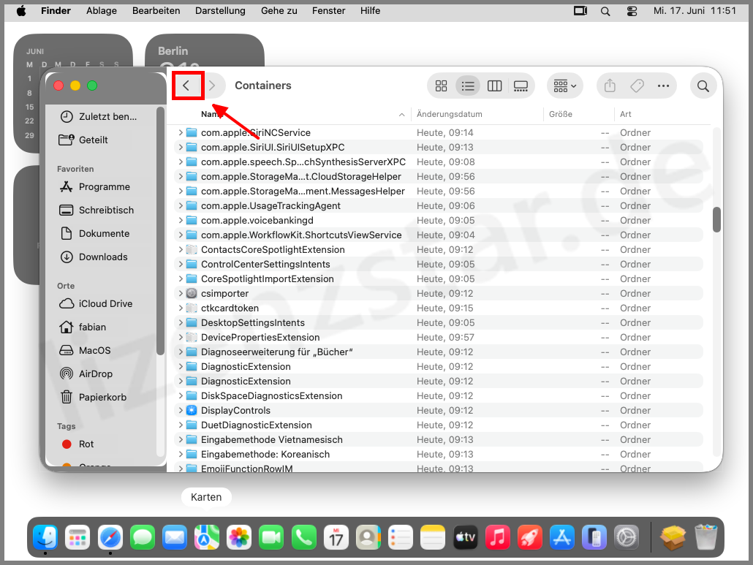Open Maps (Karten) from the Dock
Image resolution: width=753 pixels, height=565 pixels.
(206, 537)
